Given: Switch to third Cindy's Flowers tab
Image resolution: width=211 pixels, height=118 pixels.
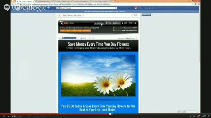Looking at the screenshot, I should [x=63, y=1].
